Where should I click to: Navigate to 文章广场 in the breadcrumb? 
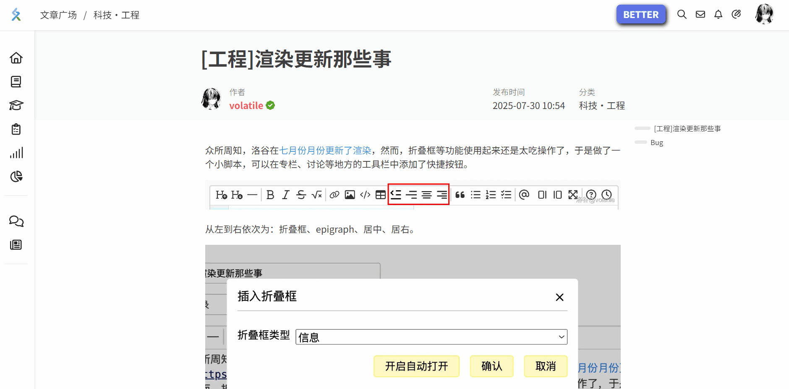click(x=58, y=15)
